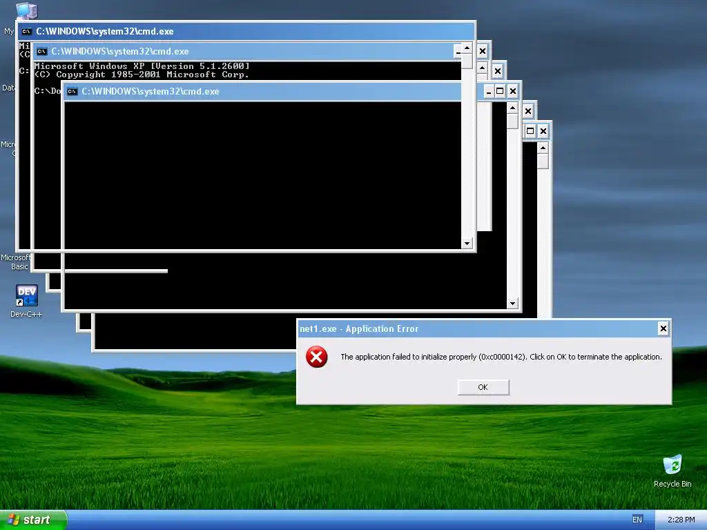
Task: Click scroll-down arrow of the three-button cmd window
Action: (x=512, y=304)
